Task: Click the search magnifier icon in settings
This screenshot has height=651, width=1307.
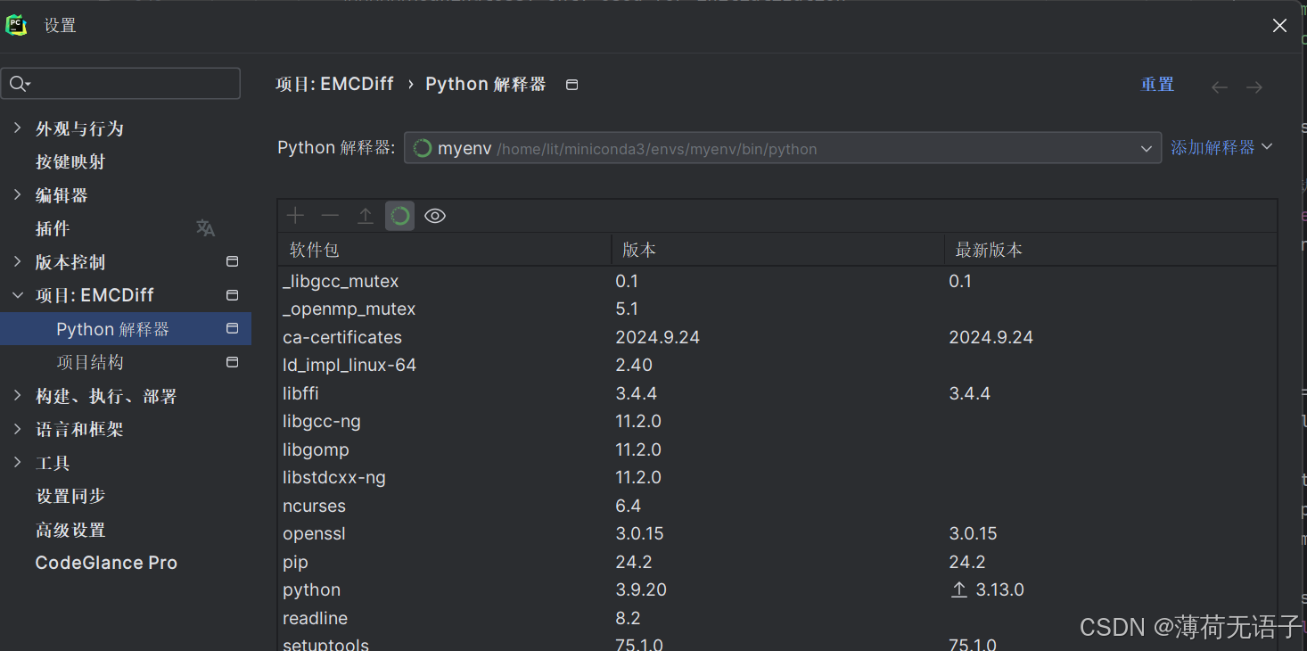Action: [19, 84]
